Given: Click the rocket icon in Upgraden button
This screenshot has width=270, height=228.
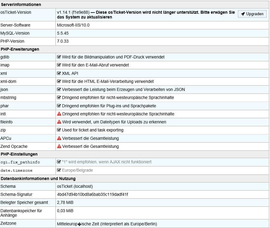Looking at the screenshot, I should pyautogui.click(x=243, y=14).
